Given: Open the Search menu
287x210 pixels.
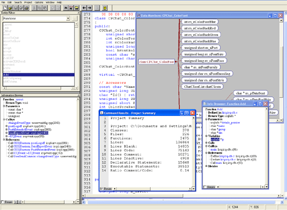Looking at the screenshot, I should pyautogui.click(x=18, y=3).
